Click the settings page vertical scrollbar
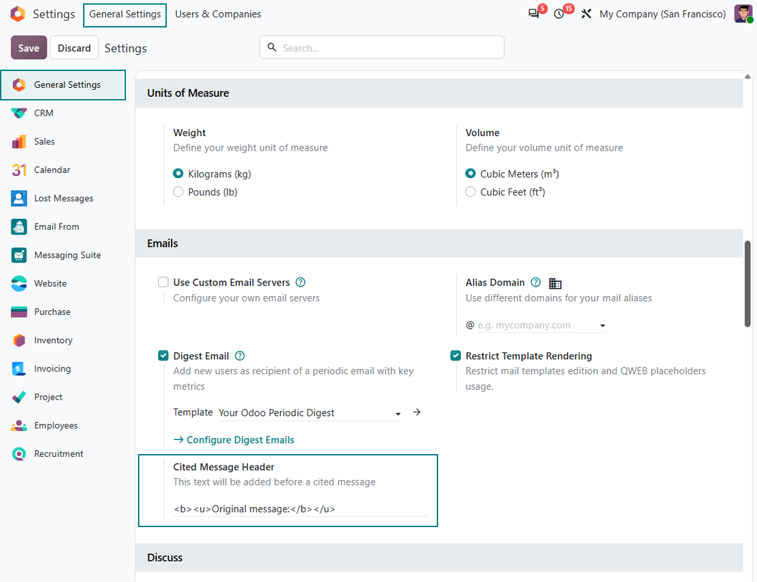Viewport: 757px width, 582px height. [x=748, y=283]
